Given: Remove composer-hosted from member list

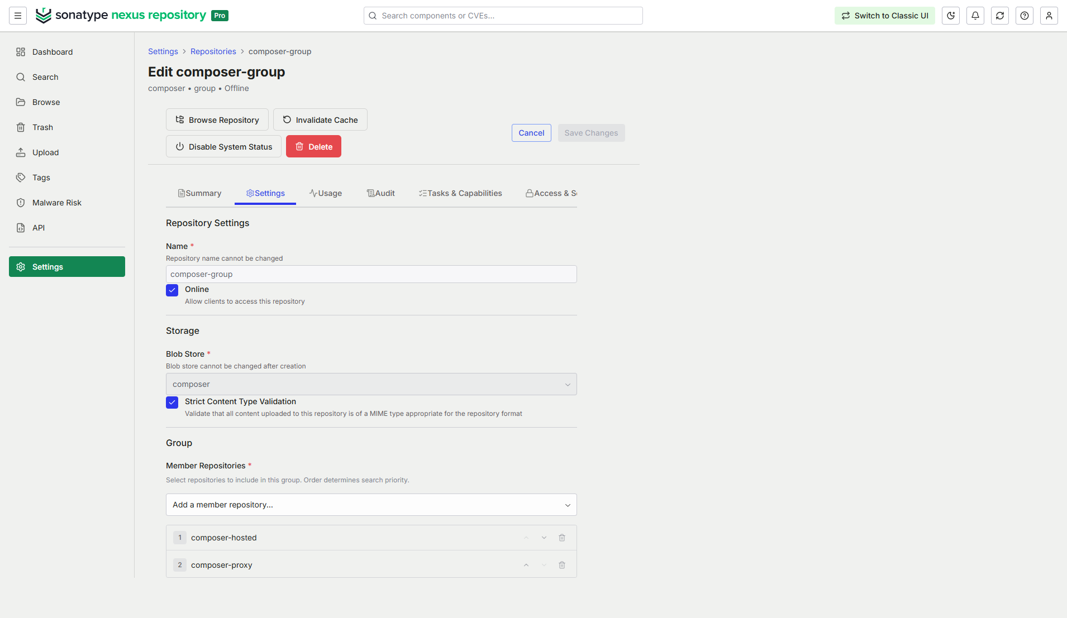Looking at the screenshot, I should coord(562,538).
